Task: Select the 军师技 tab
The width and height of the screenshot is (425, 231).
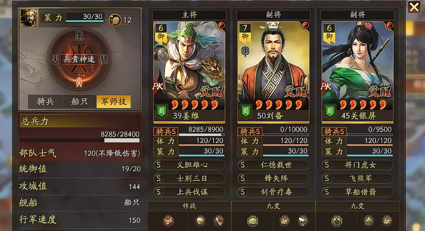Action: click(114, 102)
